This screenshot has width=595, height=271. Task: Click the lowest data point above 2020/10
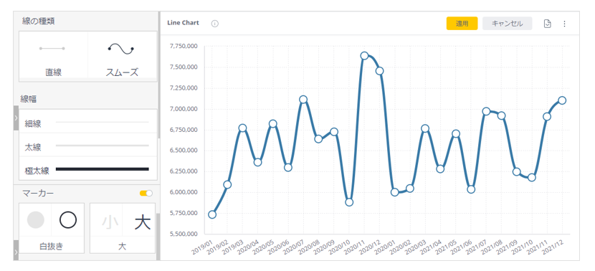click(x=349, y=202)
